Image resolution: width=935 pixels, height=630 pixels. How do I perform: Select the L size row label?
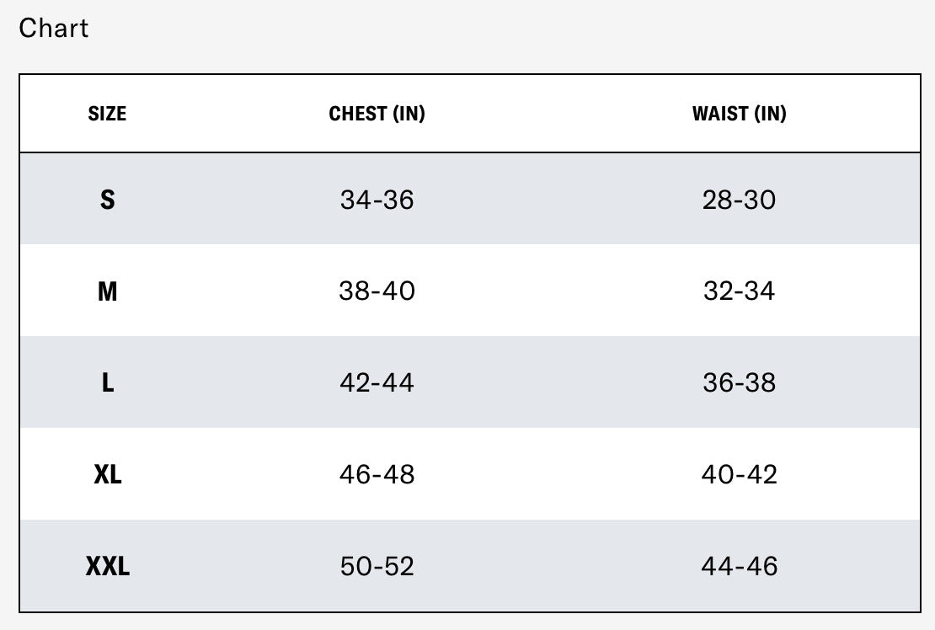(107, 383)
